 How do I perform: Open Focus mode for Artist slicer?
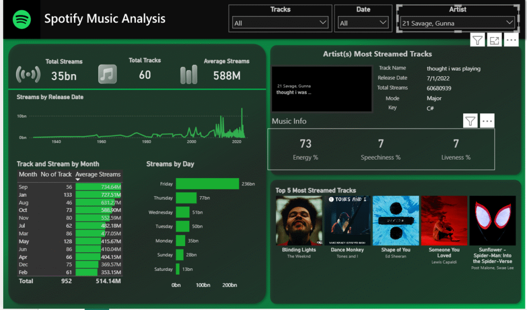(494, 40)
